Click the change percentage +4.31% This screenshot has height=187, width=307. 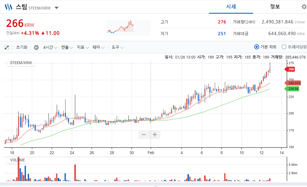30,33
